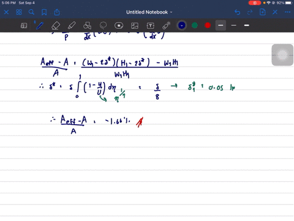
Task: Select the Text box tool
Action: 151,26
